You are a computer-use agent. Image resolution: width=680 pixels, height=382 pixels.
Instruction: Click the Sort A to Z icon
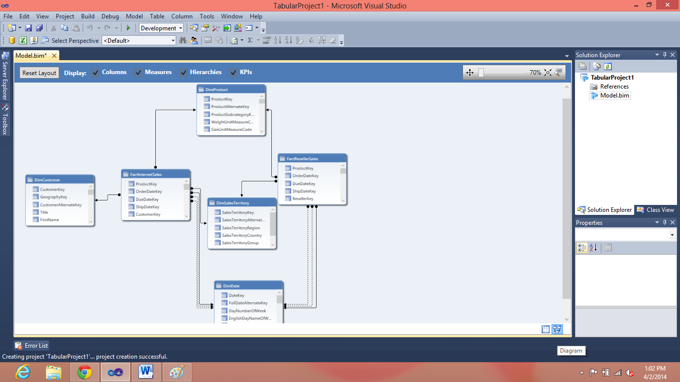278,40
